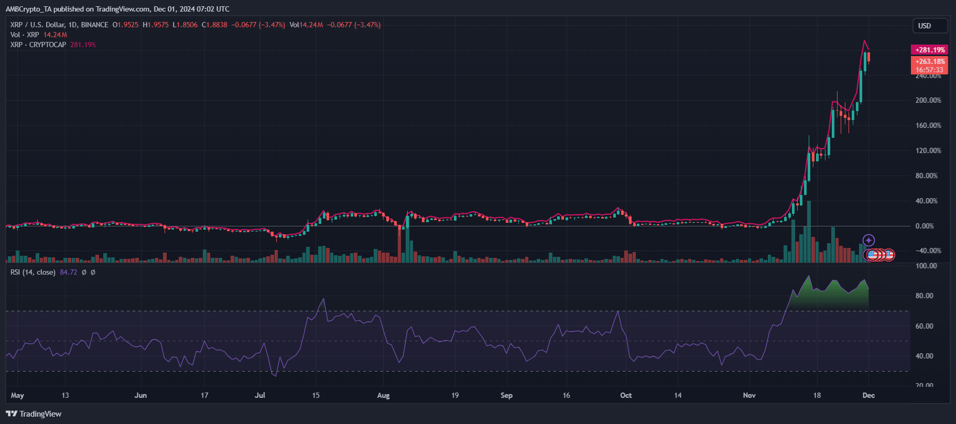Click the Dec date on time axis

click(868, 395)
